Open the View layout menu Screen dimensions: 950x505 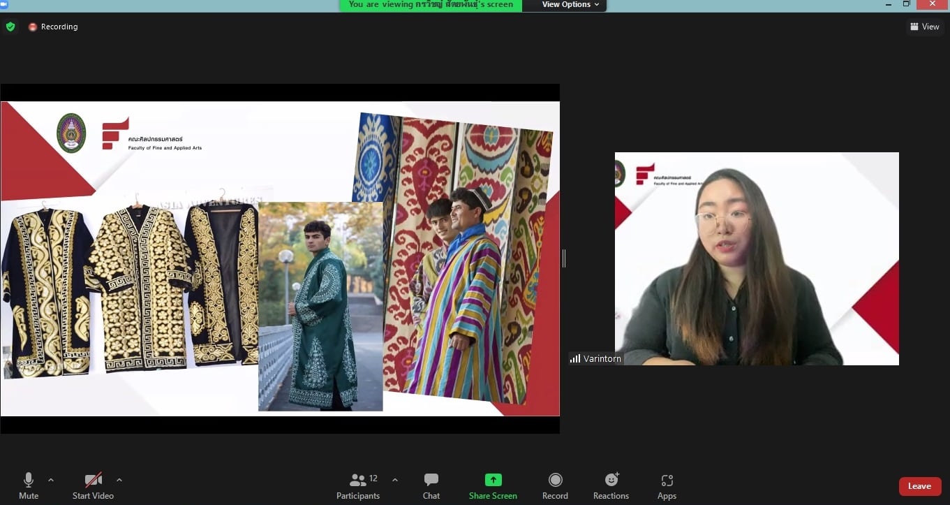925,27
